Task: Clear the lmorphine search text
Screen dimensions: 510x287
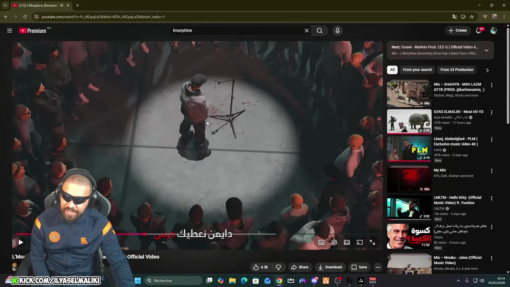Action: (x=307, y=30)
